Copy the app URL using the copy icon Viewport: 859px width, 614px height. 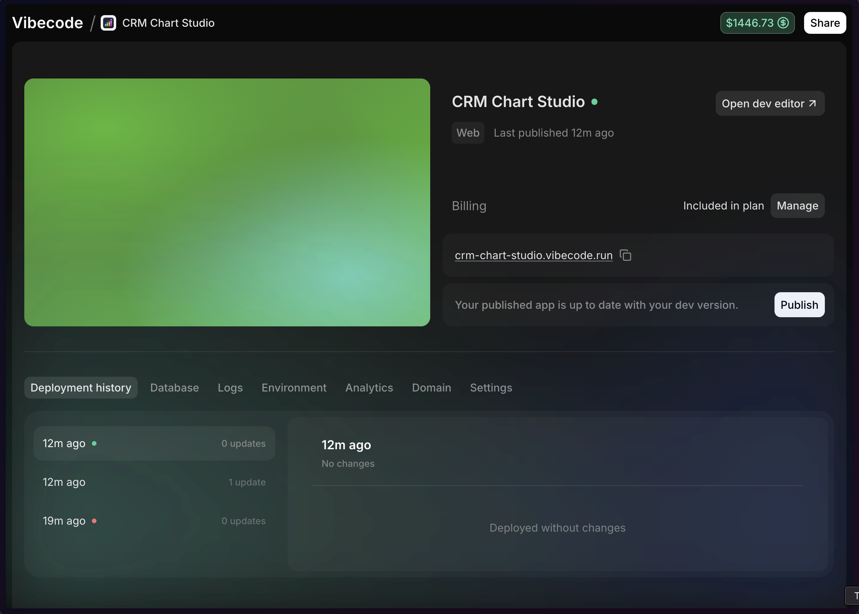(x=625, y=255)
